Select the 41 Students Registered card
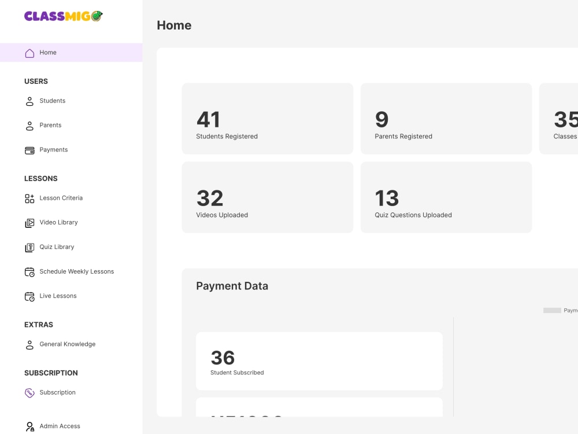578x434 pixels. (268, 119)
